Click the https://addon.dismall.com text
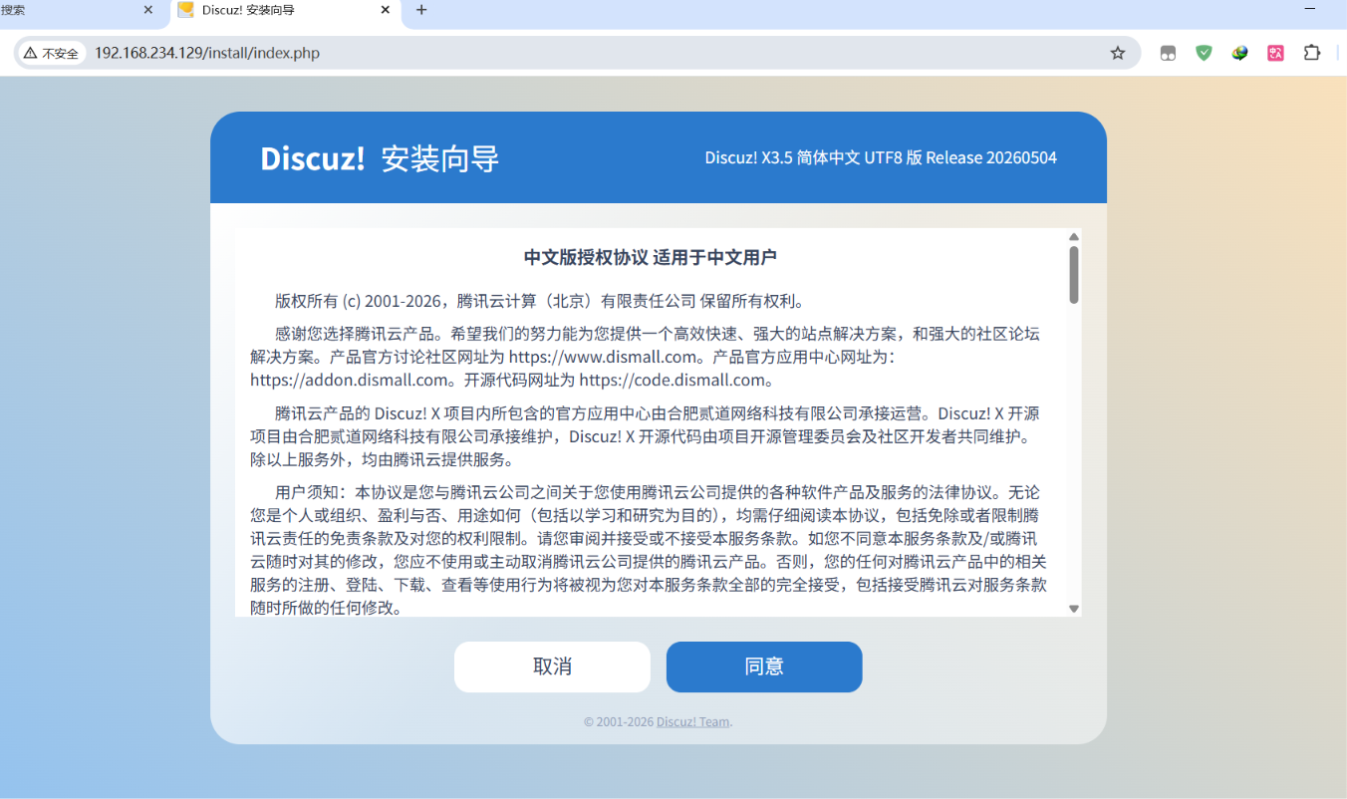The image size is (1347, 799). tap(350, 380)
